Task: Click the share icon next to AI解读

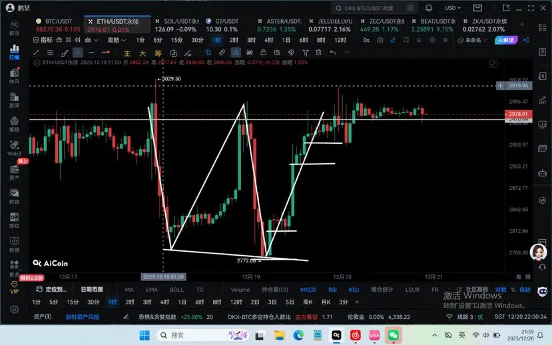Action: 526,40
